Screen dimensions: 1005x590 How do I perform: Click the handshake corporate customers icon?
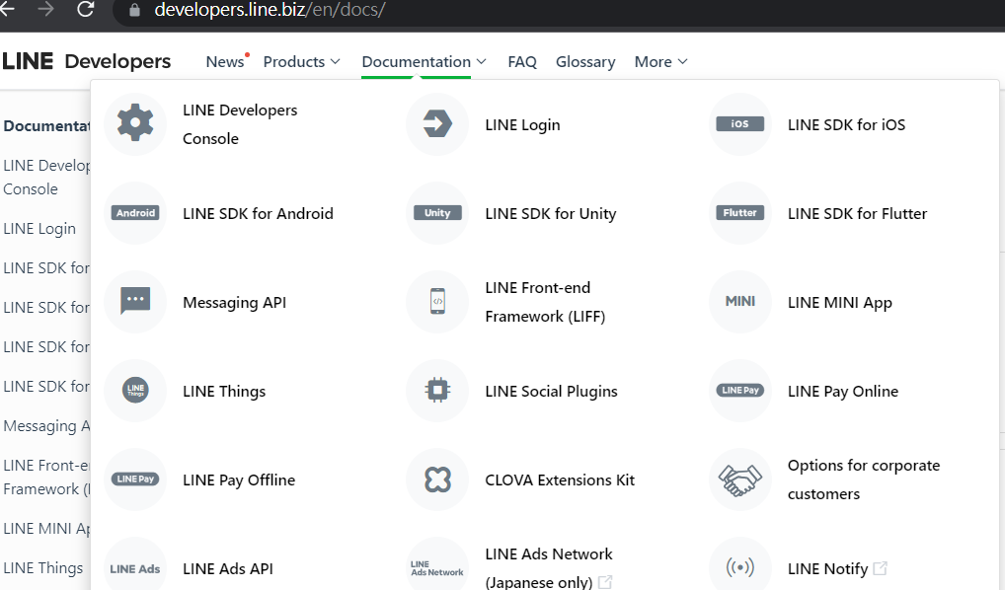click(x=739, y=479)
